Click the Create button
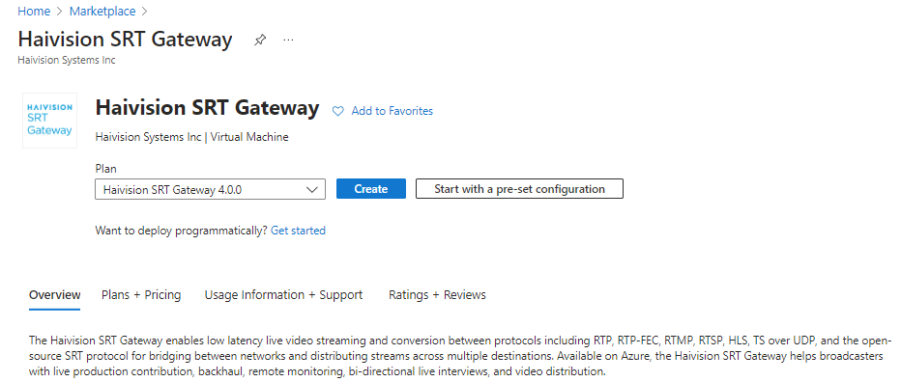This screenshot has width=901, height=382. pos(371,189)
